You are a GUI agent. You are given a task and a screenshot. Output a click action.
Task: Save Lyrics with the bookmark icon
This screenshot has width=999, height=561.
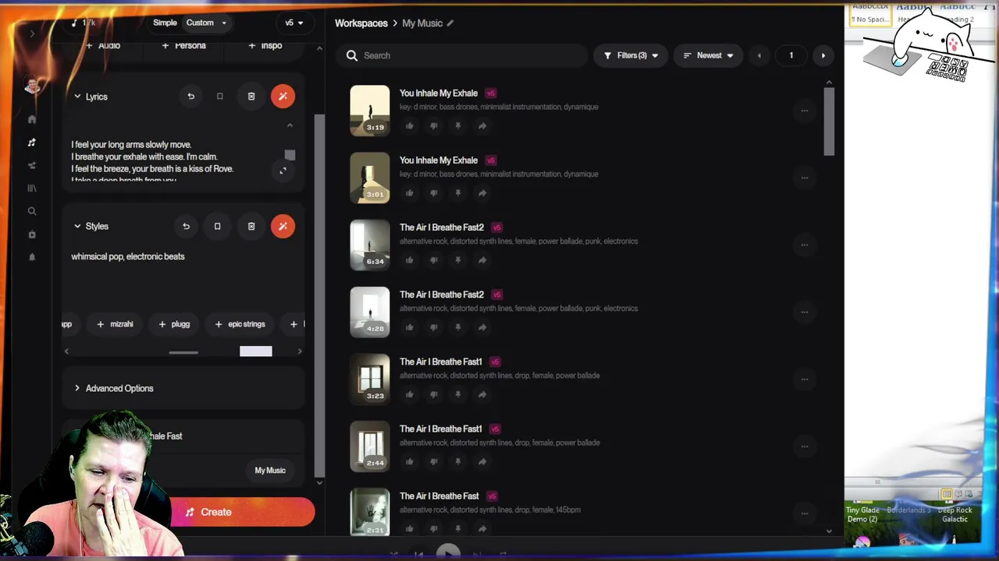[220, 97]
